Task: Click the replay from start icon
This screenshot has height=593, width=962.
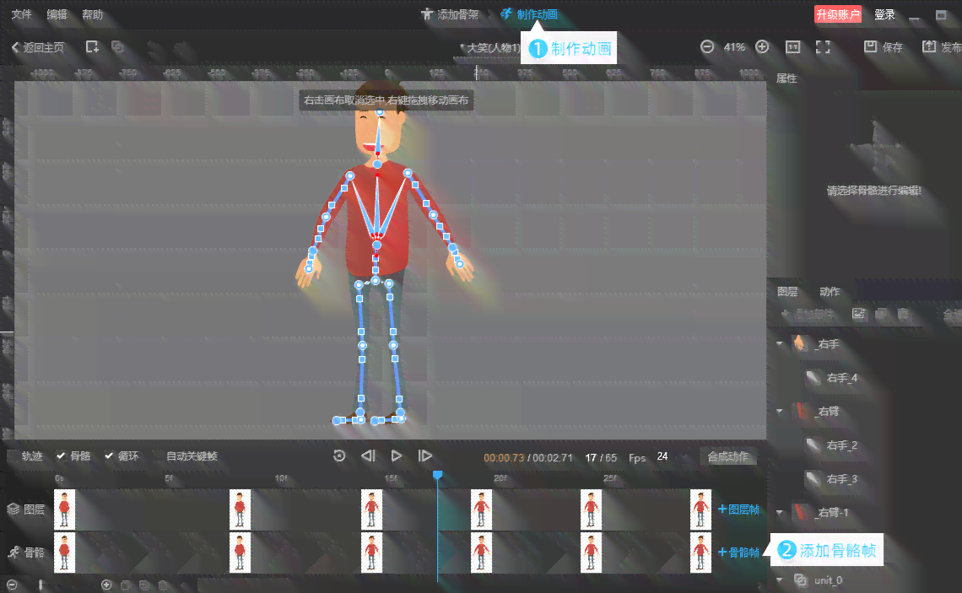Action: point(339,456)
